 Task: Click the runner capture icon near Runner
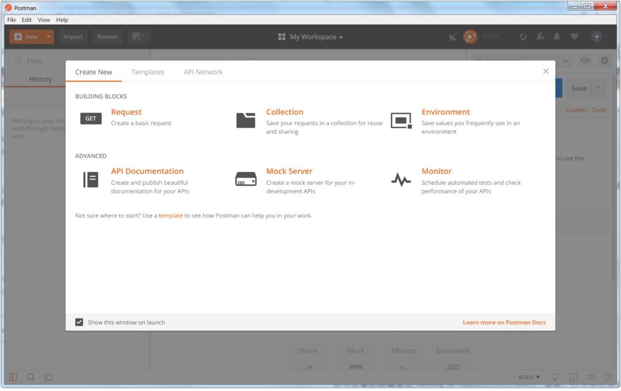point(139,37)
